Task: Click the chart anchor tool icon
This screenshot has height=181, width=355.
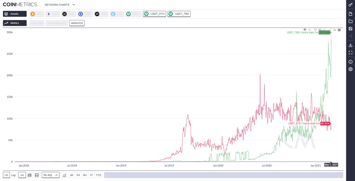Action: [309, 29]
